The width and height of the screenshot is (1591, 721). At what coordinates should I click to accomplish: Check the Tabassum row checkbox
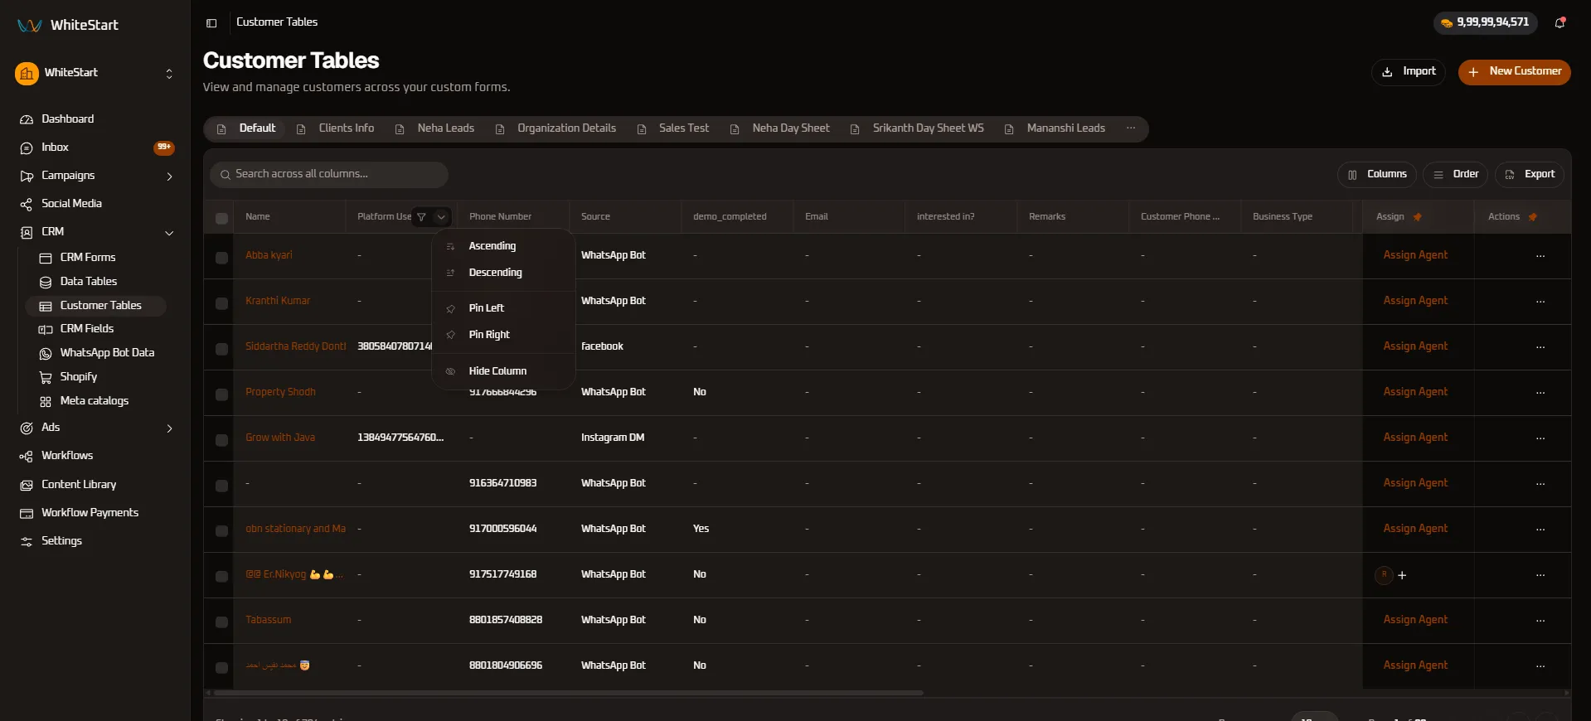tap(221, 622)
